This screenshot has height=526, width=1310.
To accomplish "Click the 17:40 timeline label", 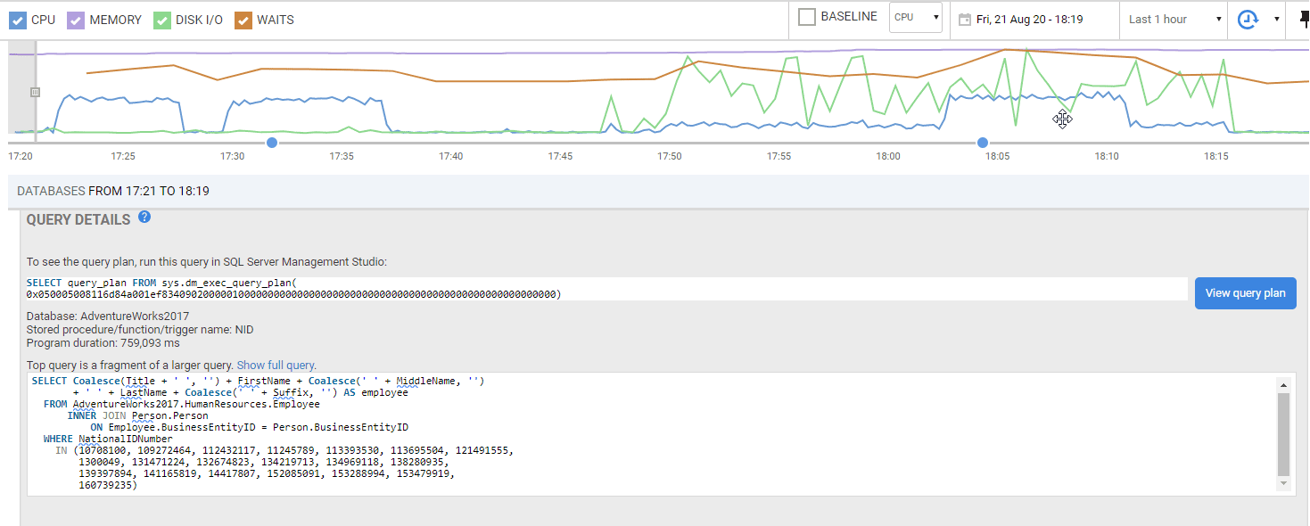I will pyautogui.click(x=450, y=156).
